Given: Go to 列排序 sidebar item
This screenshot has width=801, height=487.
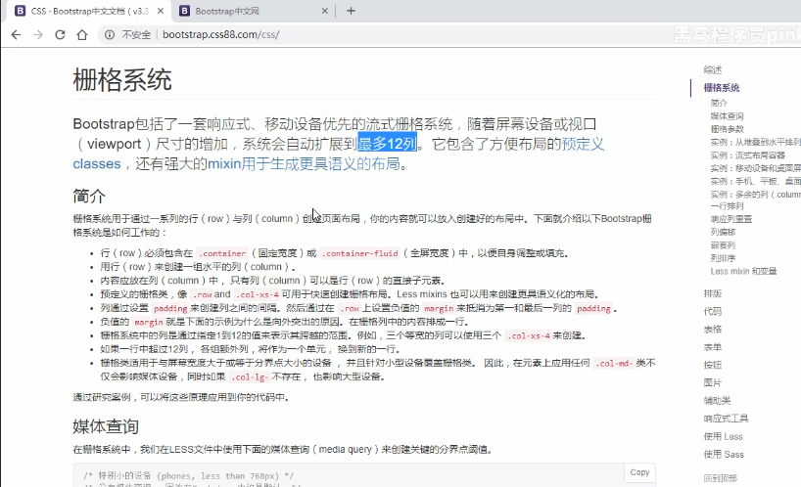Looking at the screenshot, I should click(723, 258).
